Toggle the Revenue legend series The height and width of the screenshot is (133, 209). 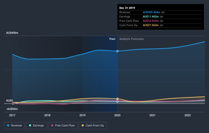pos(15,126)
